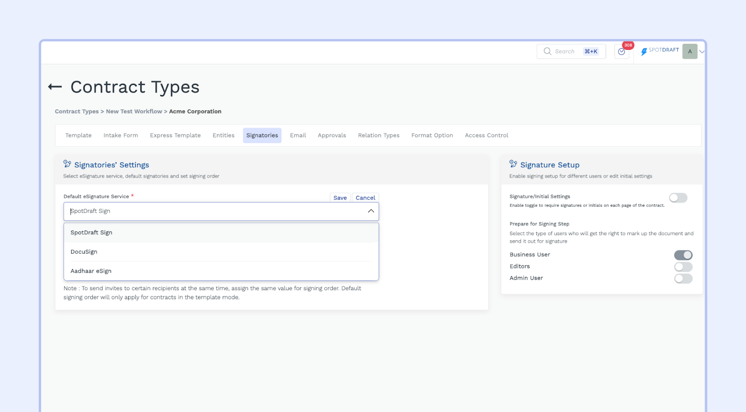Viewport: 746px width, 412px height.
Task: Open the Intake Form tab
Action: (x=121, y=136)
